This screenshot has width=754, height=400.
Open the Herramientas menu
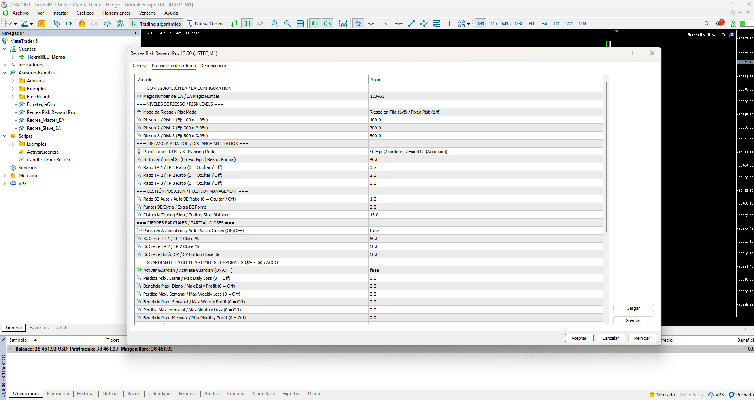point(116,13)
